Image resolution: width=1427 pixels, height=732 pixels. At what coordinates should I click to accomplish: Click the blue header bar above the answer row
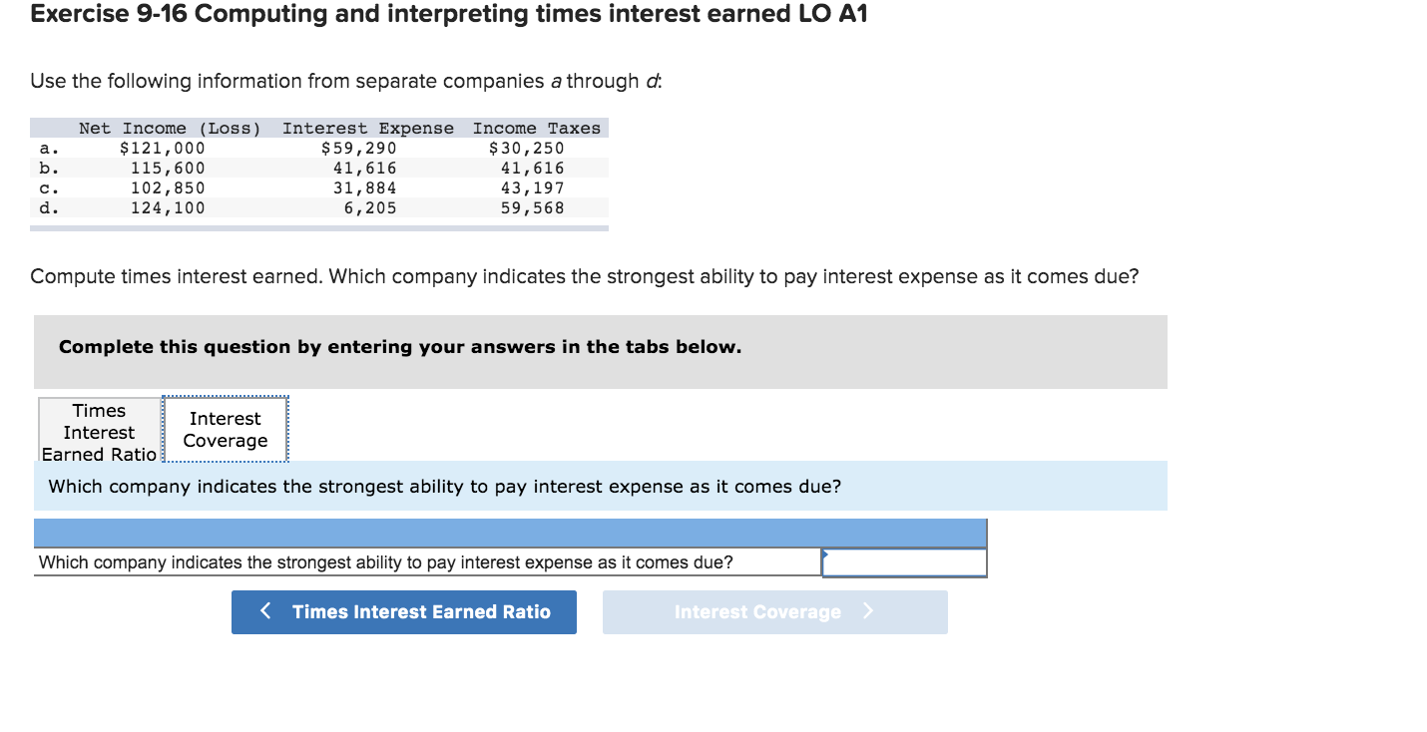pos(509,533)
